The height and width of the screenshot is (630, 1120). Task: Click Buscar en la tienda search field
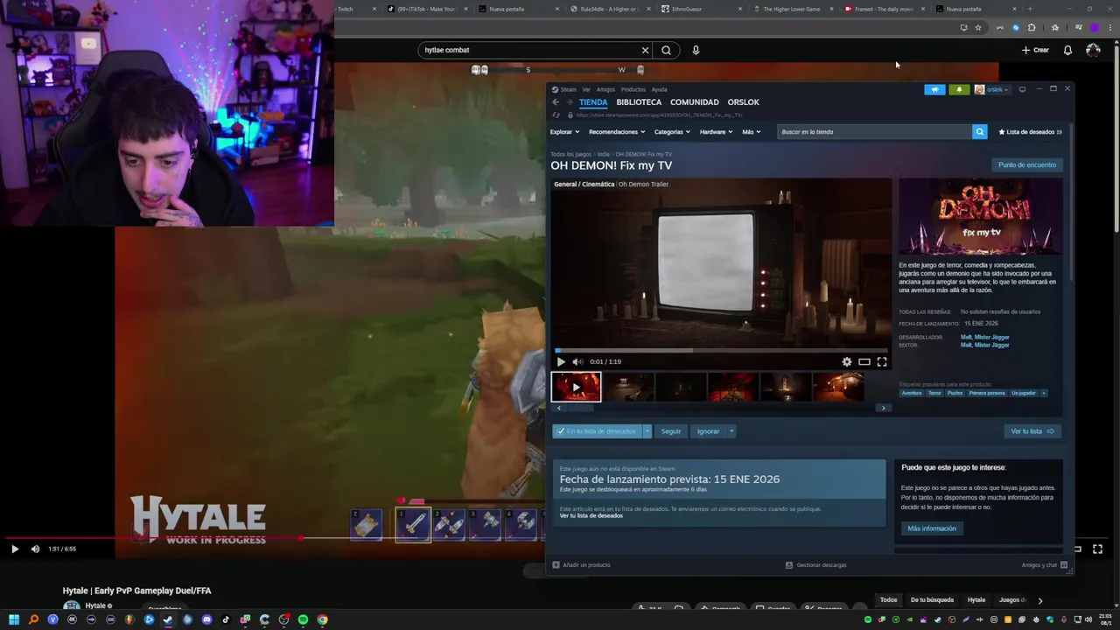point(874,132)
